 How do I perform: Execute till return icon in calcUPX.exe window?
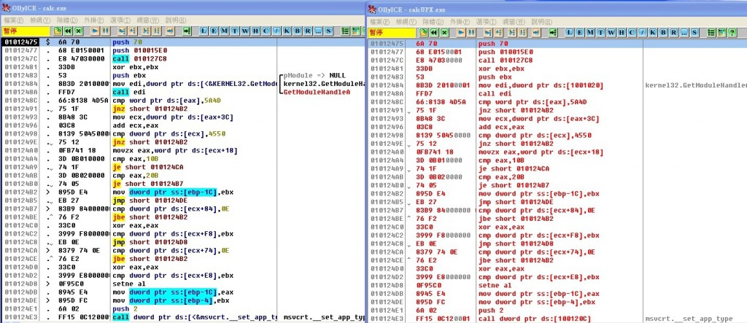pos(536,32)
